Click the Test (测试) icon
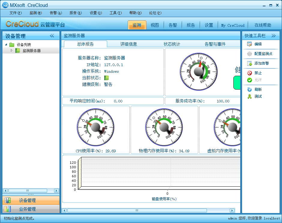Image resolution: width=282 pixels, height=223 pixels. [x=249, y=96]
